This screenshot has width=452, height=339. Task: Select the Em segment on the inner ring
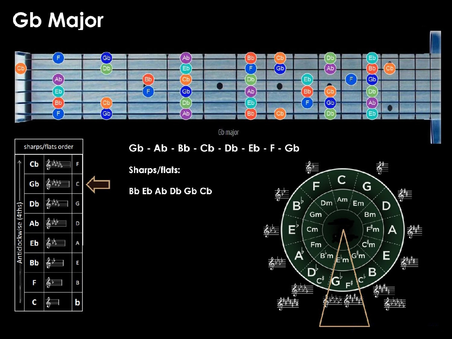click(x=358, y=203)
